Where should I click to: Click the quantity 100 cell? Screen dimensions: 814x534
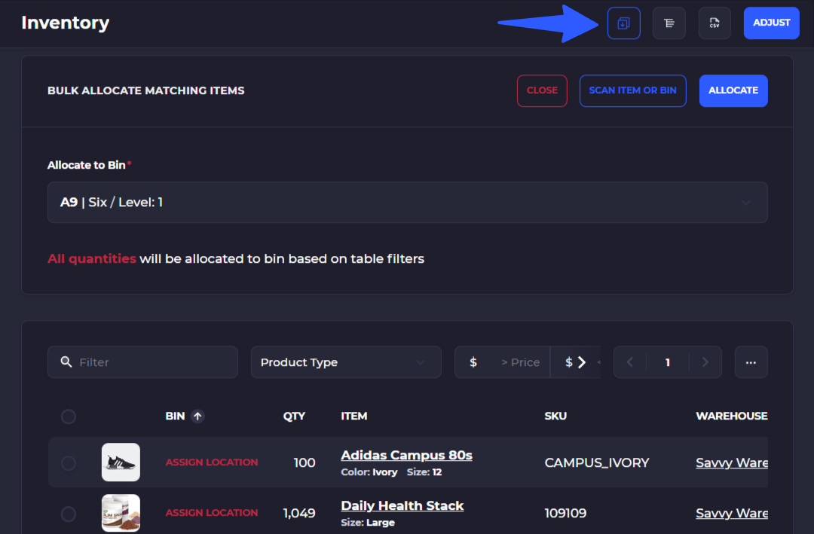click(304, 462)
